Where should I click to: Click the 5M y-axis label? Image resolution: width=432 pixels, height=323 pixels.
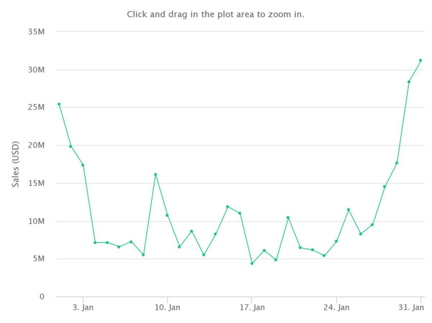(x=39, y=259)
